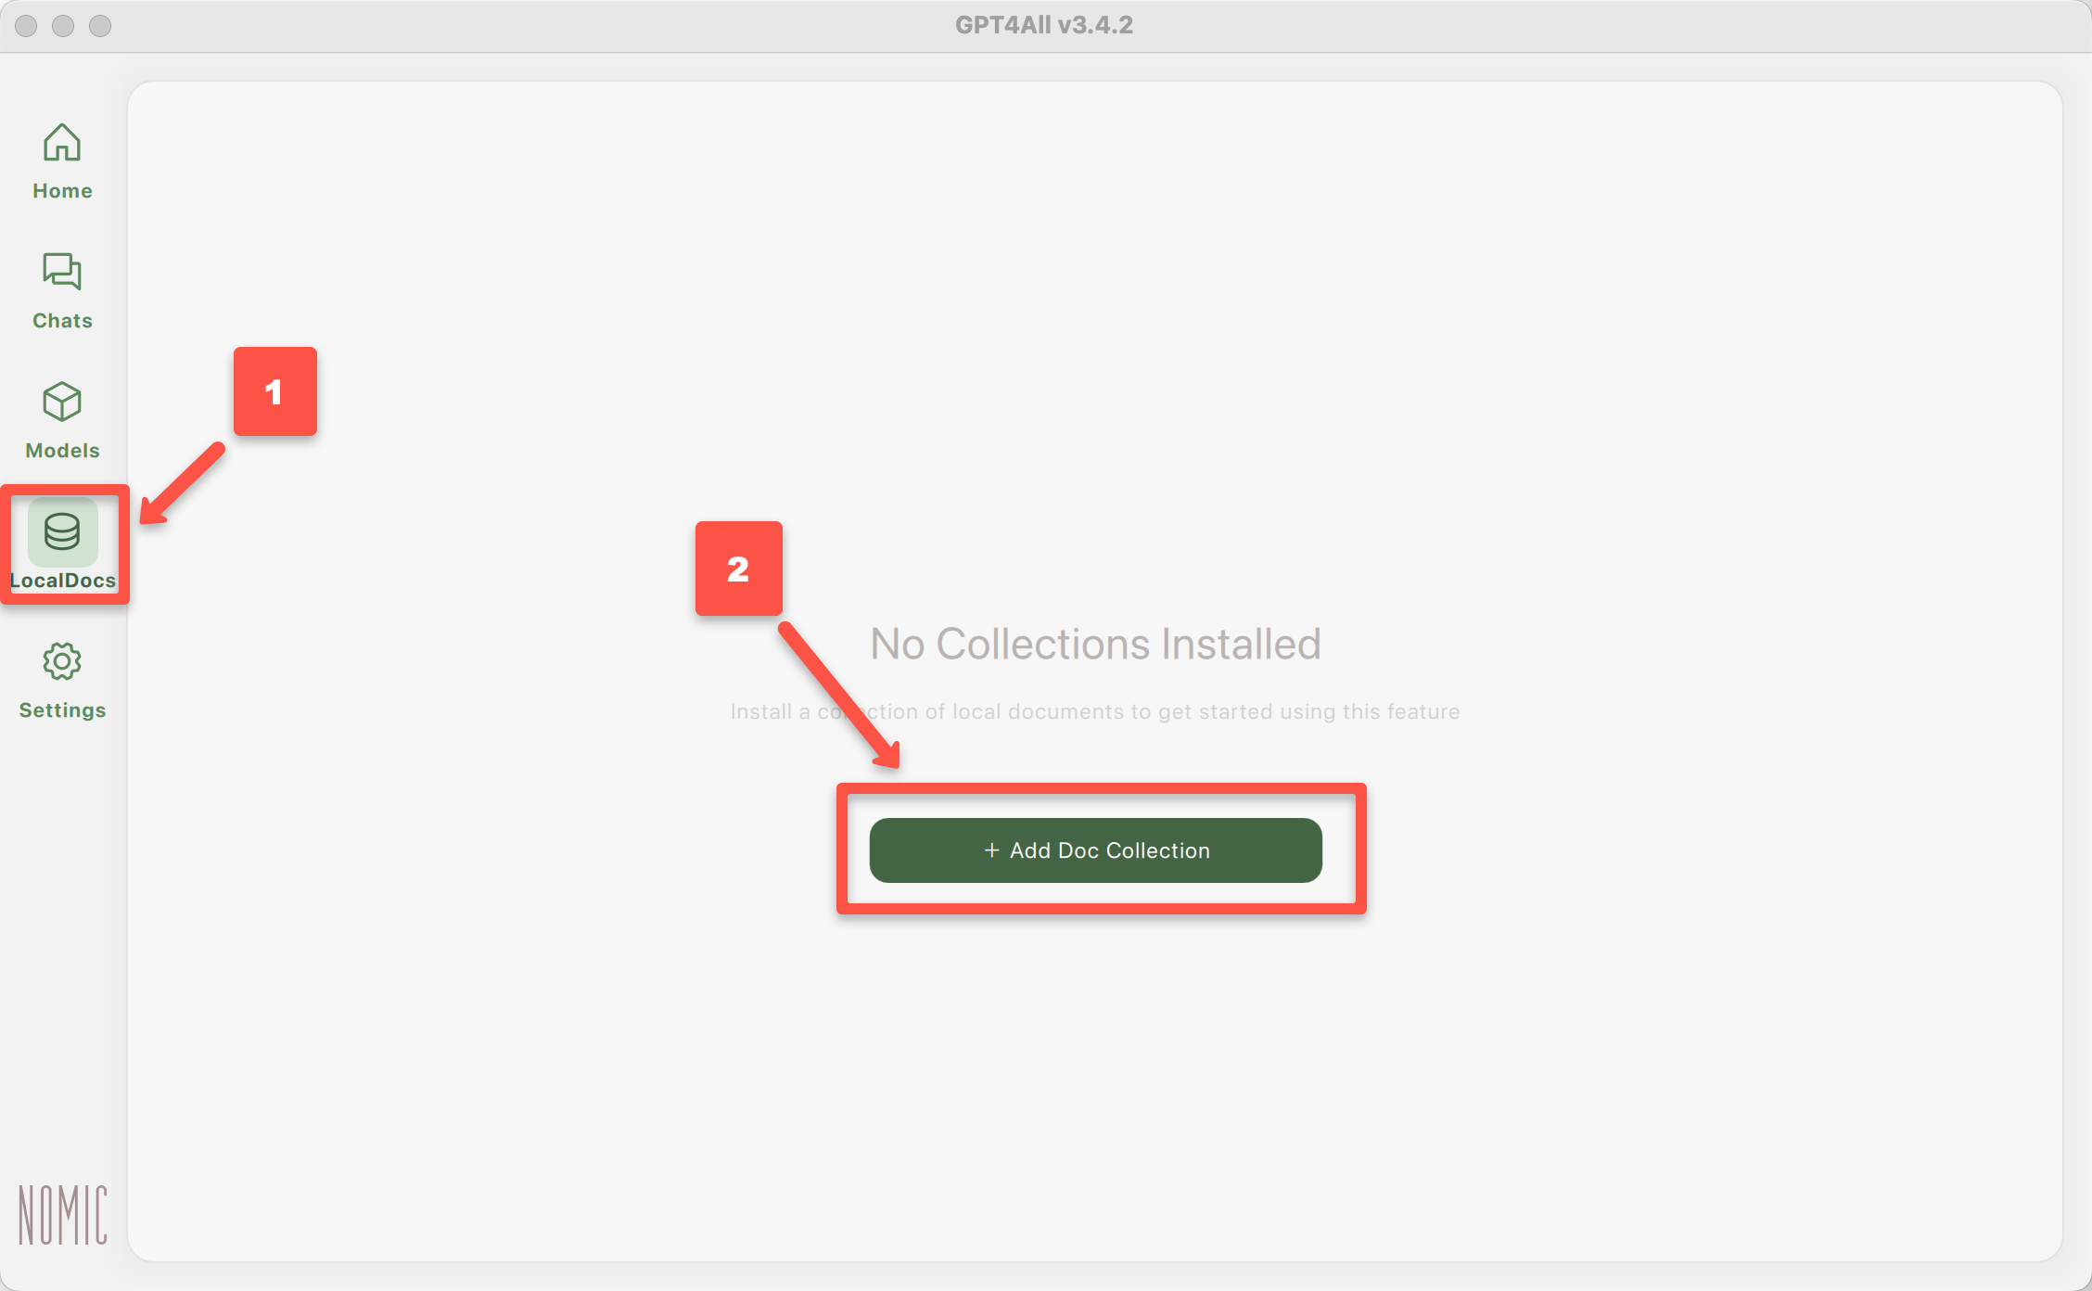Go to the Models page
The image size is (2092, 1291).
tap(62, 421)
